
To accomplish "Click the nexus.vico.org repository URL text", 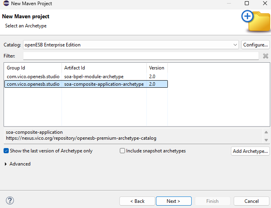I will (81, 138).
